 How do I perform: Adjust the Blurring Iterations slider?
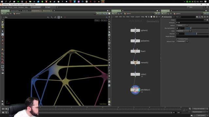(197, 28)
